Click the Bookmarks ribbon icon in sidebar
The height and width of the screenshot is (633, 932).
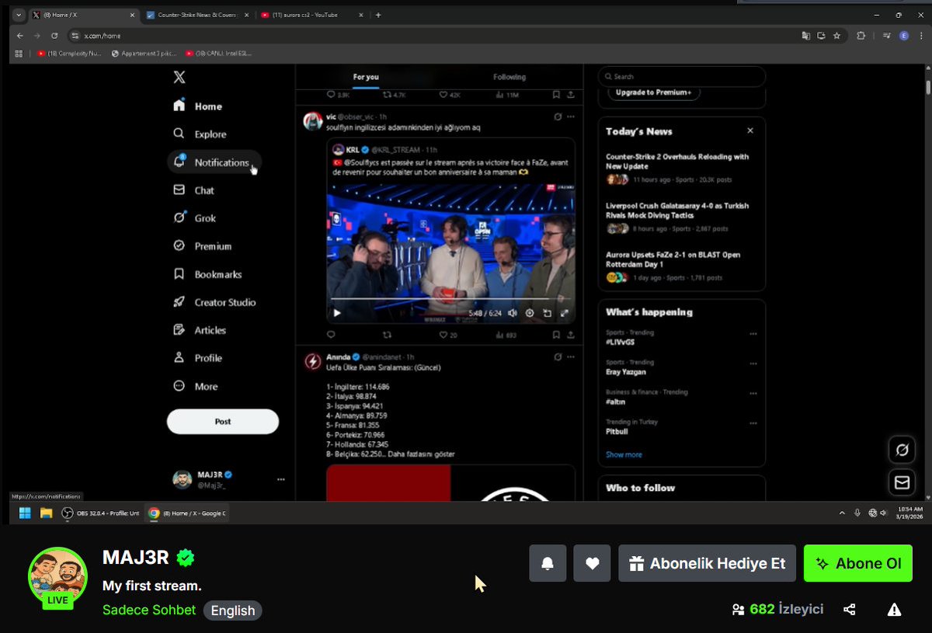click(179, 274)
